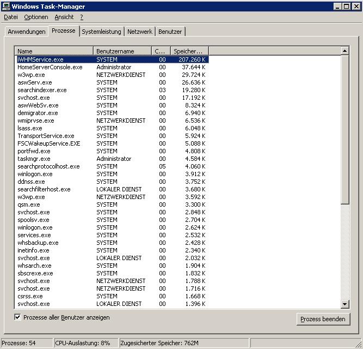
Task: Click the Task-Manager title bar icon
Action: point(6,6)
